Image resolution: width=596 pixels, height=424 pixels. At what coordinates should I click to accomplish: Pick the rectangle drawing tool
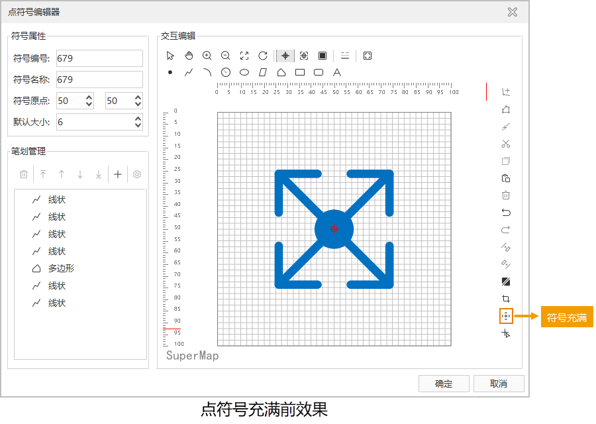pos(300,72)
